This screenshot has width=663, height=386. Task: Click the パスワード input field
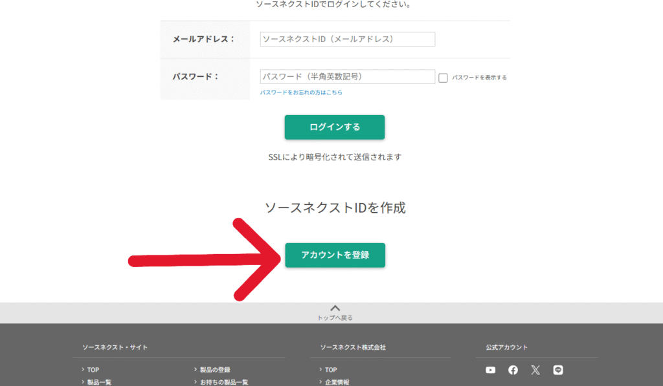point(347,77)
